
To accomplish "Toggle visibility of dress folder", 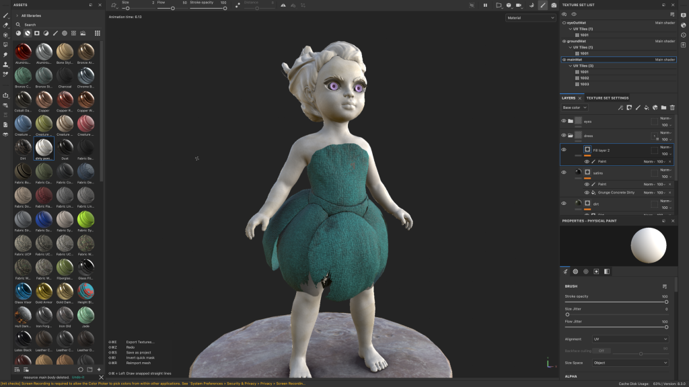I will 564,135.
